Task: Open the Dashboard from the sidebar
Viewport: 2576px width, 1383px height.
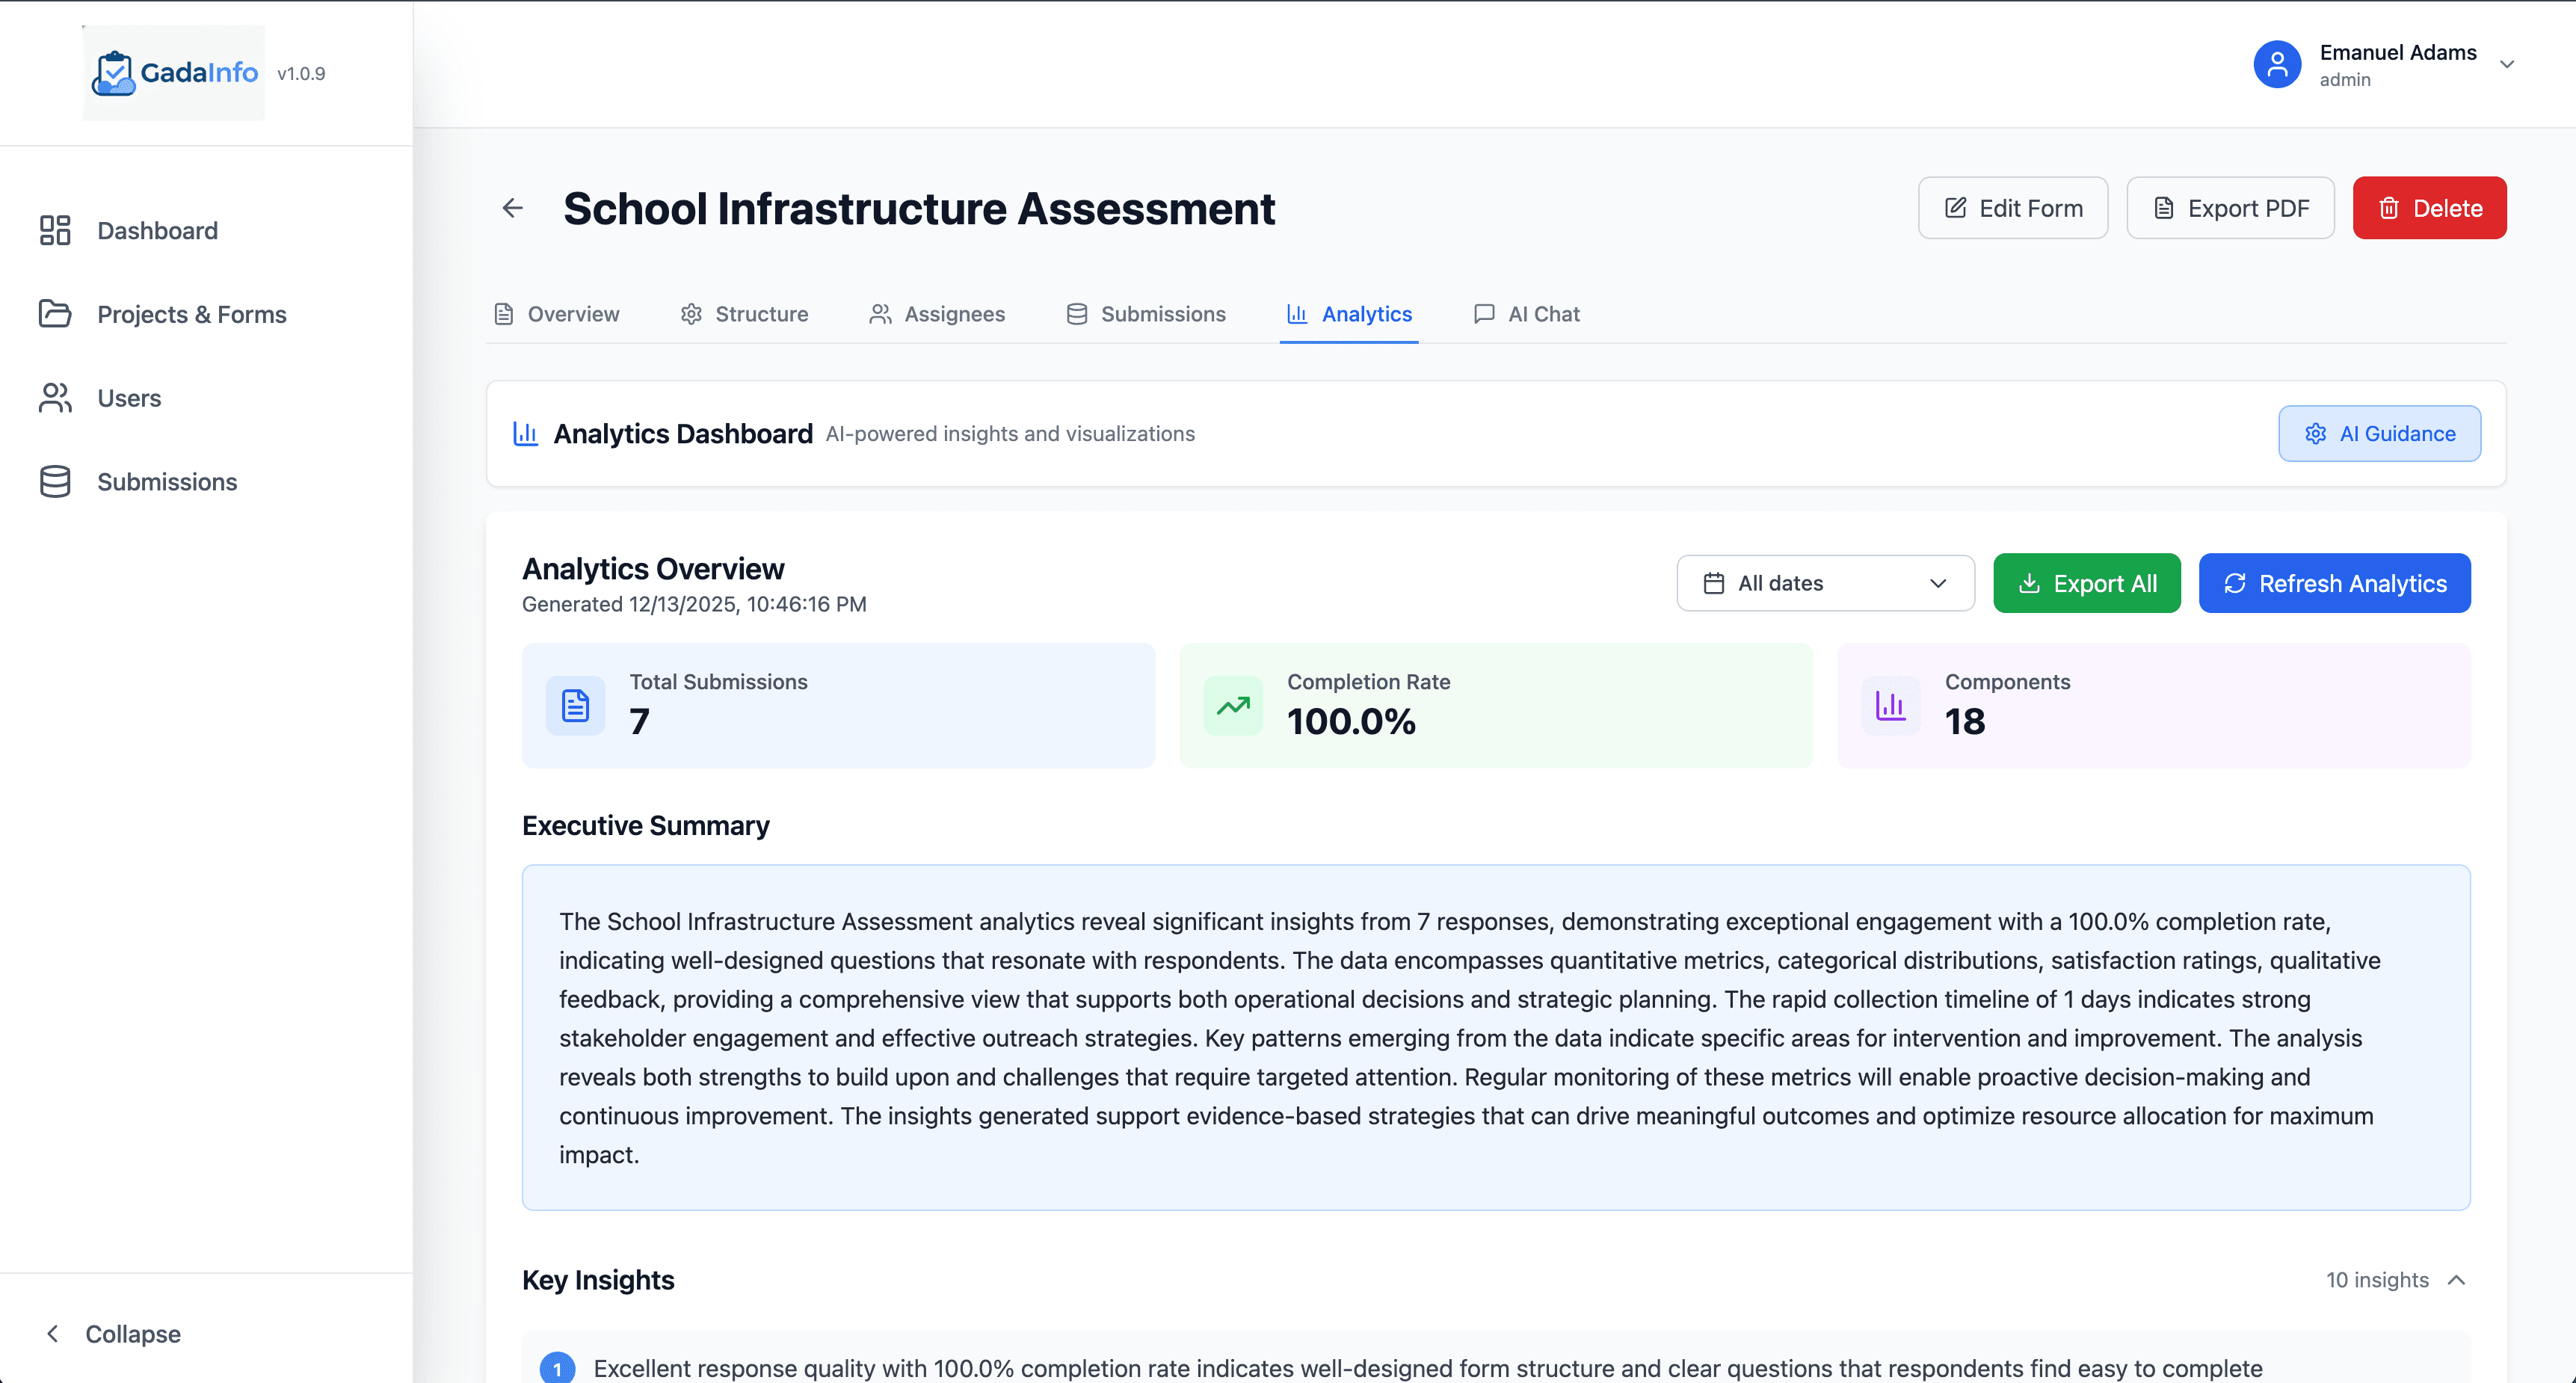Action: (x=157, y=230)
